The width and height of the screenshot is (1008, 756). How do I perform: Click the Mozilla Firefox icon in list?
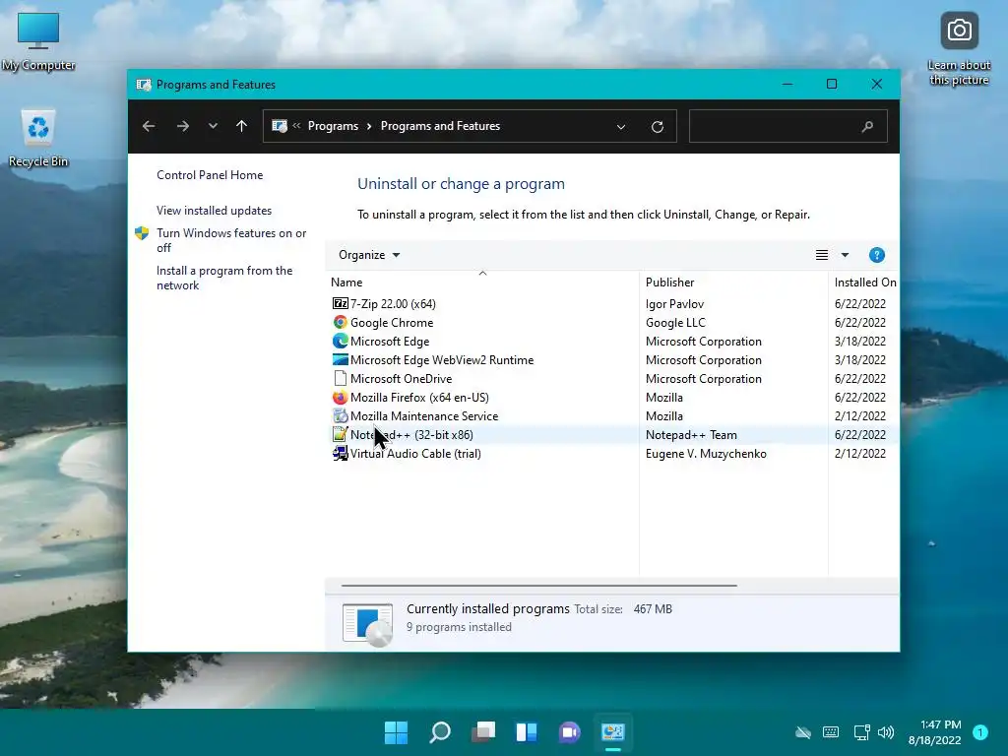[x=340, y=398]
